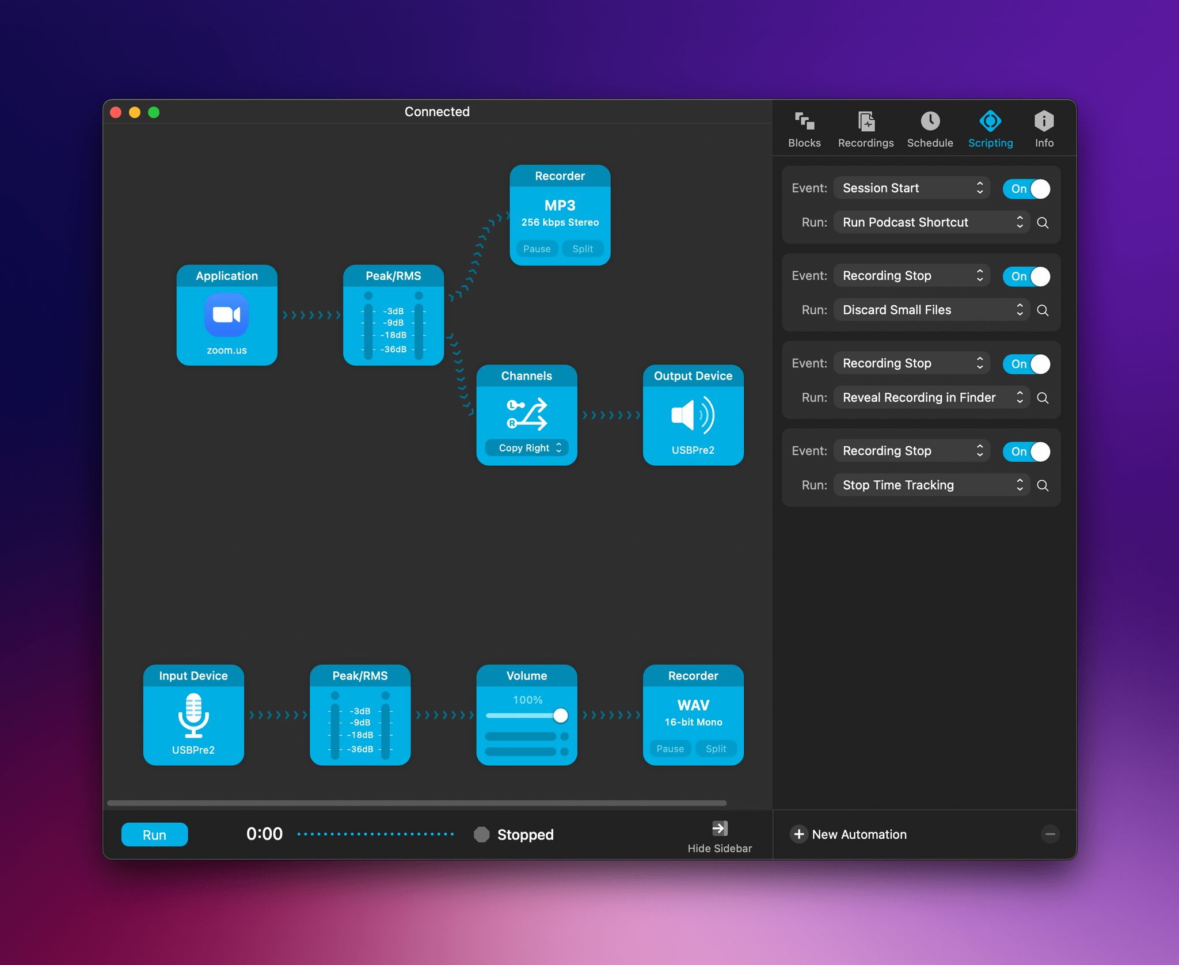Toggle the Recording Stop Discard Small Files on/off

pyautogui.click(x=1027, y=275)
